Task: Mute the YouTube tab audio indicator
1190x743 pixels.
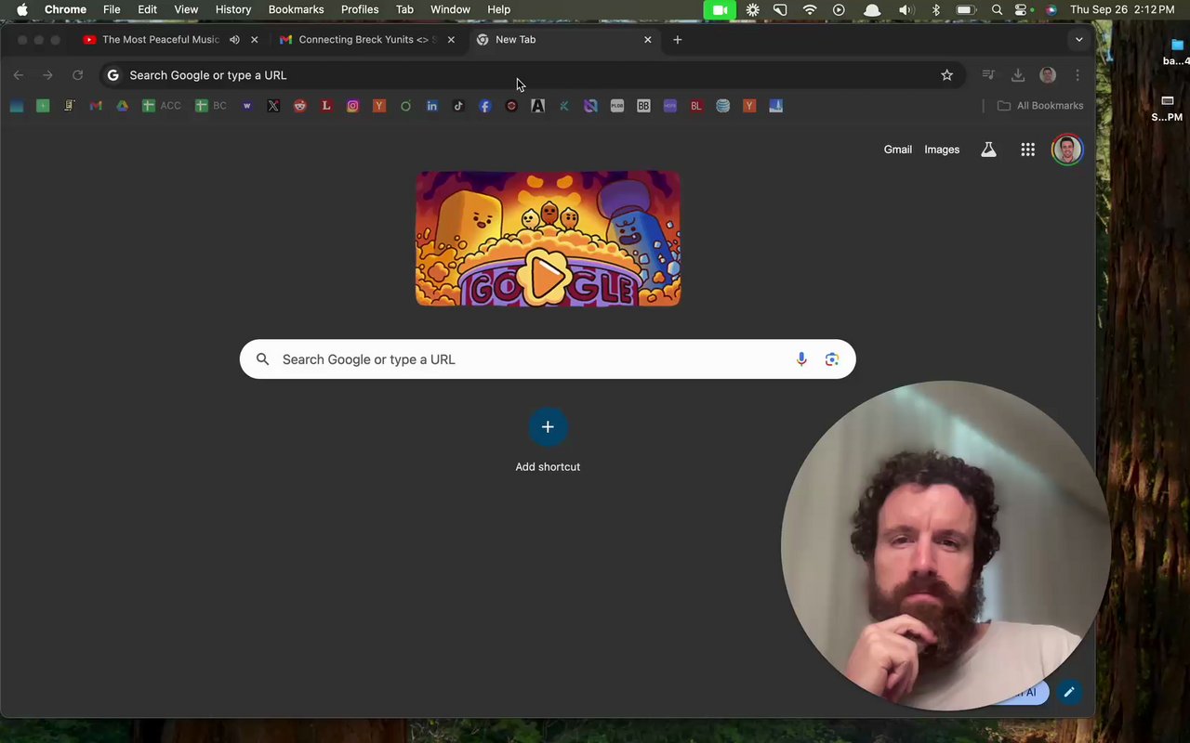Action: click(x=234, y=40)
